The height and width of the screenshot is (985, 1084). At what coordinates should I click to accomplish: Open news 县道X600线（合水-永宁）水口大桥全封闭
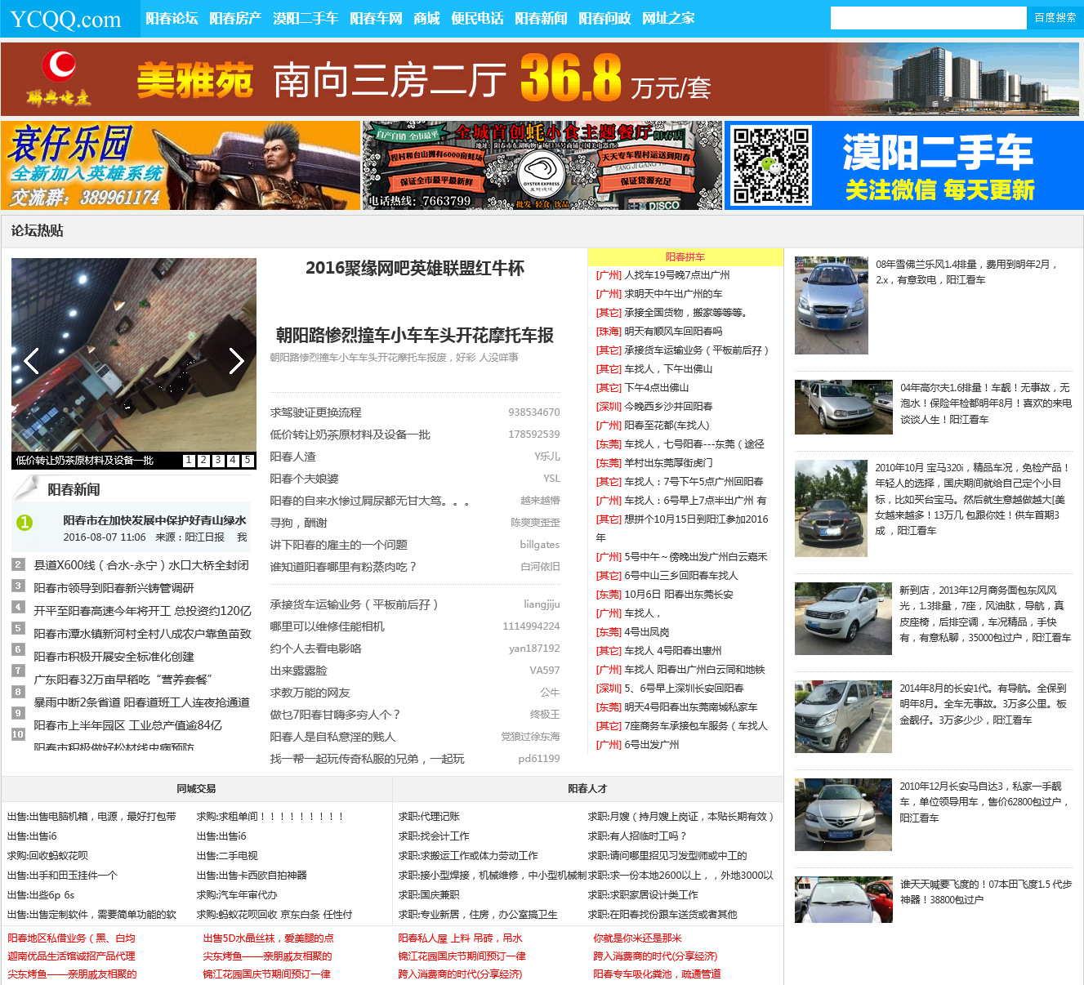[x=141, y=565]
